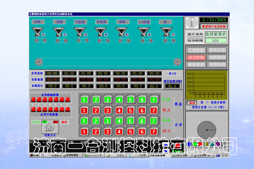The image size is (254, 169).
Task: Click the first red belt deviation alarm light
Action: pyautogui.click(x=33, y=100)
